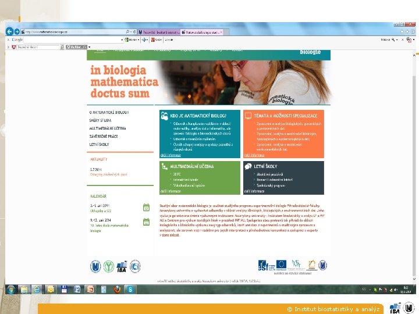The width and height of the screenshot is (419, 314).
Task: Open File Explorer from the taskbar
Action: click(x=24, y=290)
